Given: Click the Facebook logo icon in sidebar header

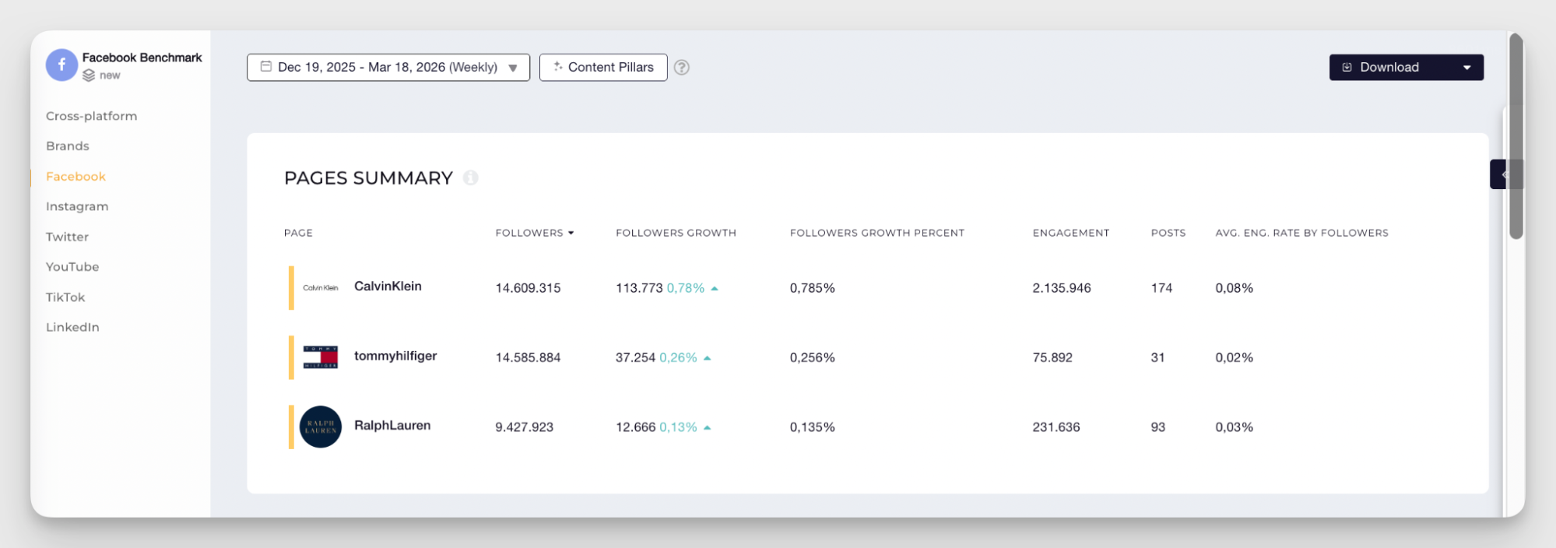Looking at the screenshot, I should point(61,65).
